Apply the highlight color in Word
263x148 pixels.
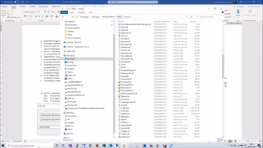pyautogui.click(x=52, y=16)
